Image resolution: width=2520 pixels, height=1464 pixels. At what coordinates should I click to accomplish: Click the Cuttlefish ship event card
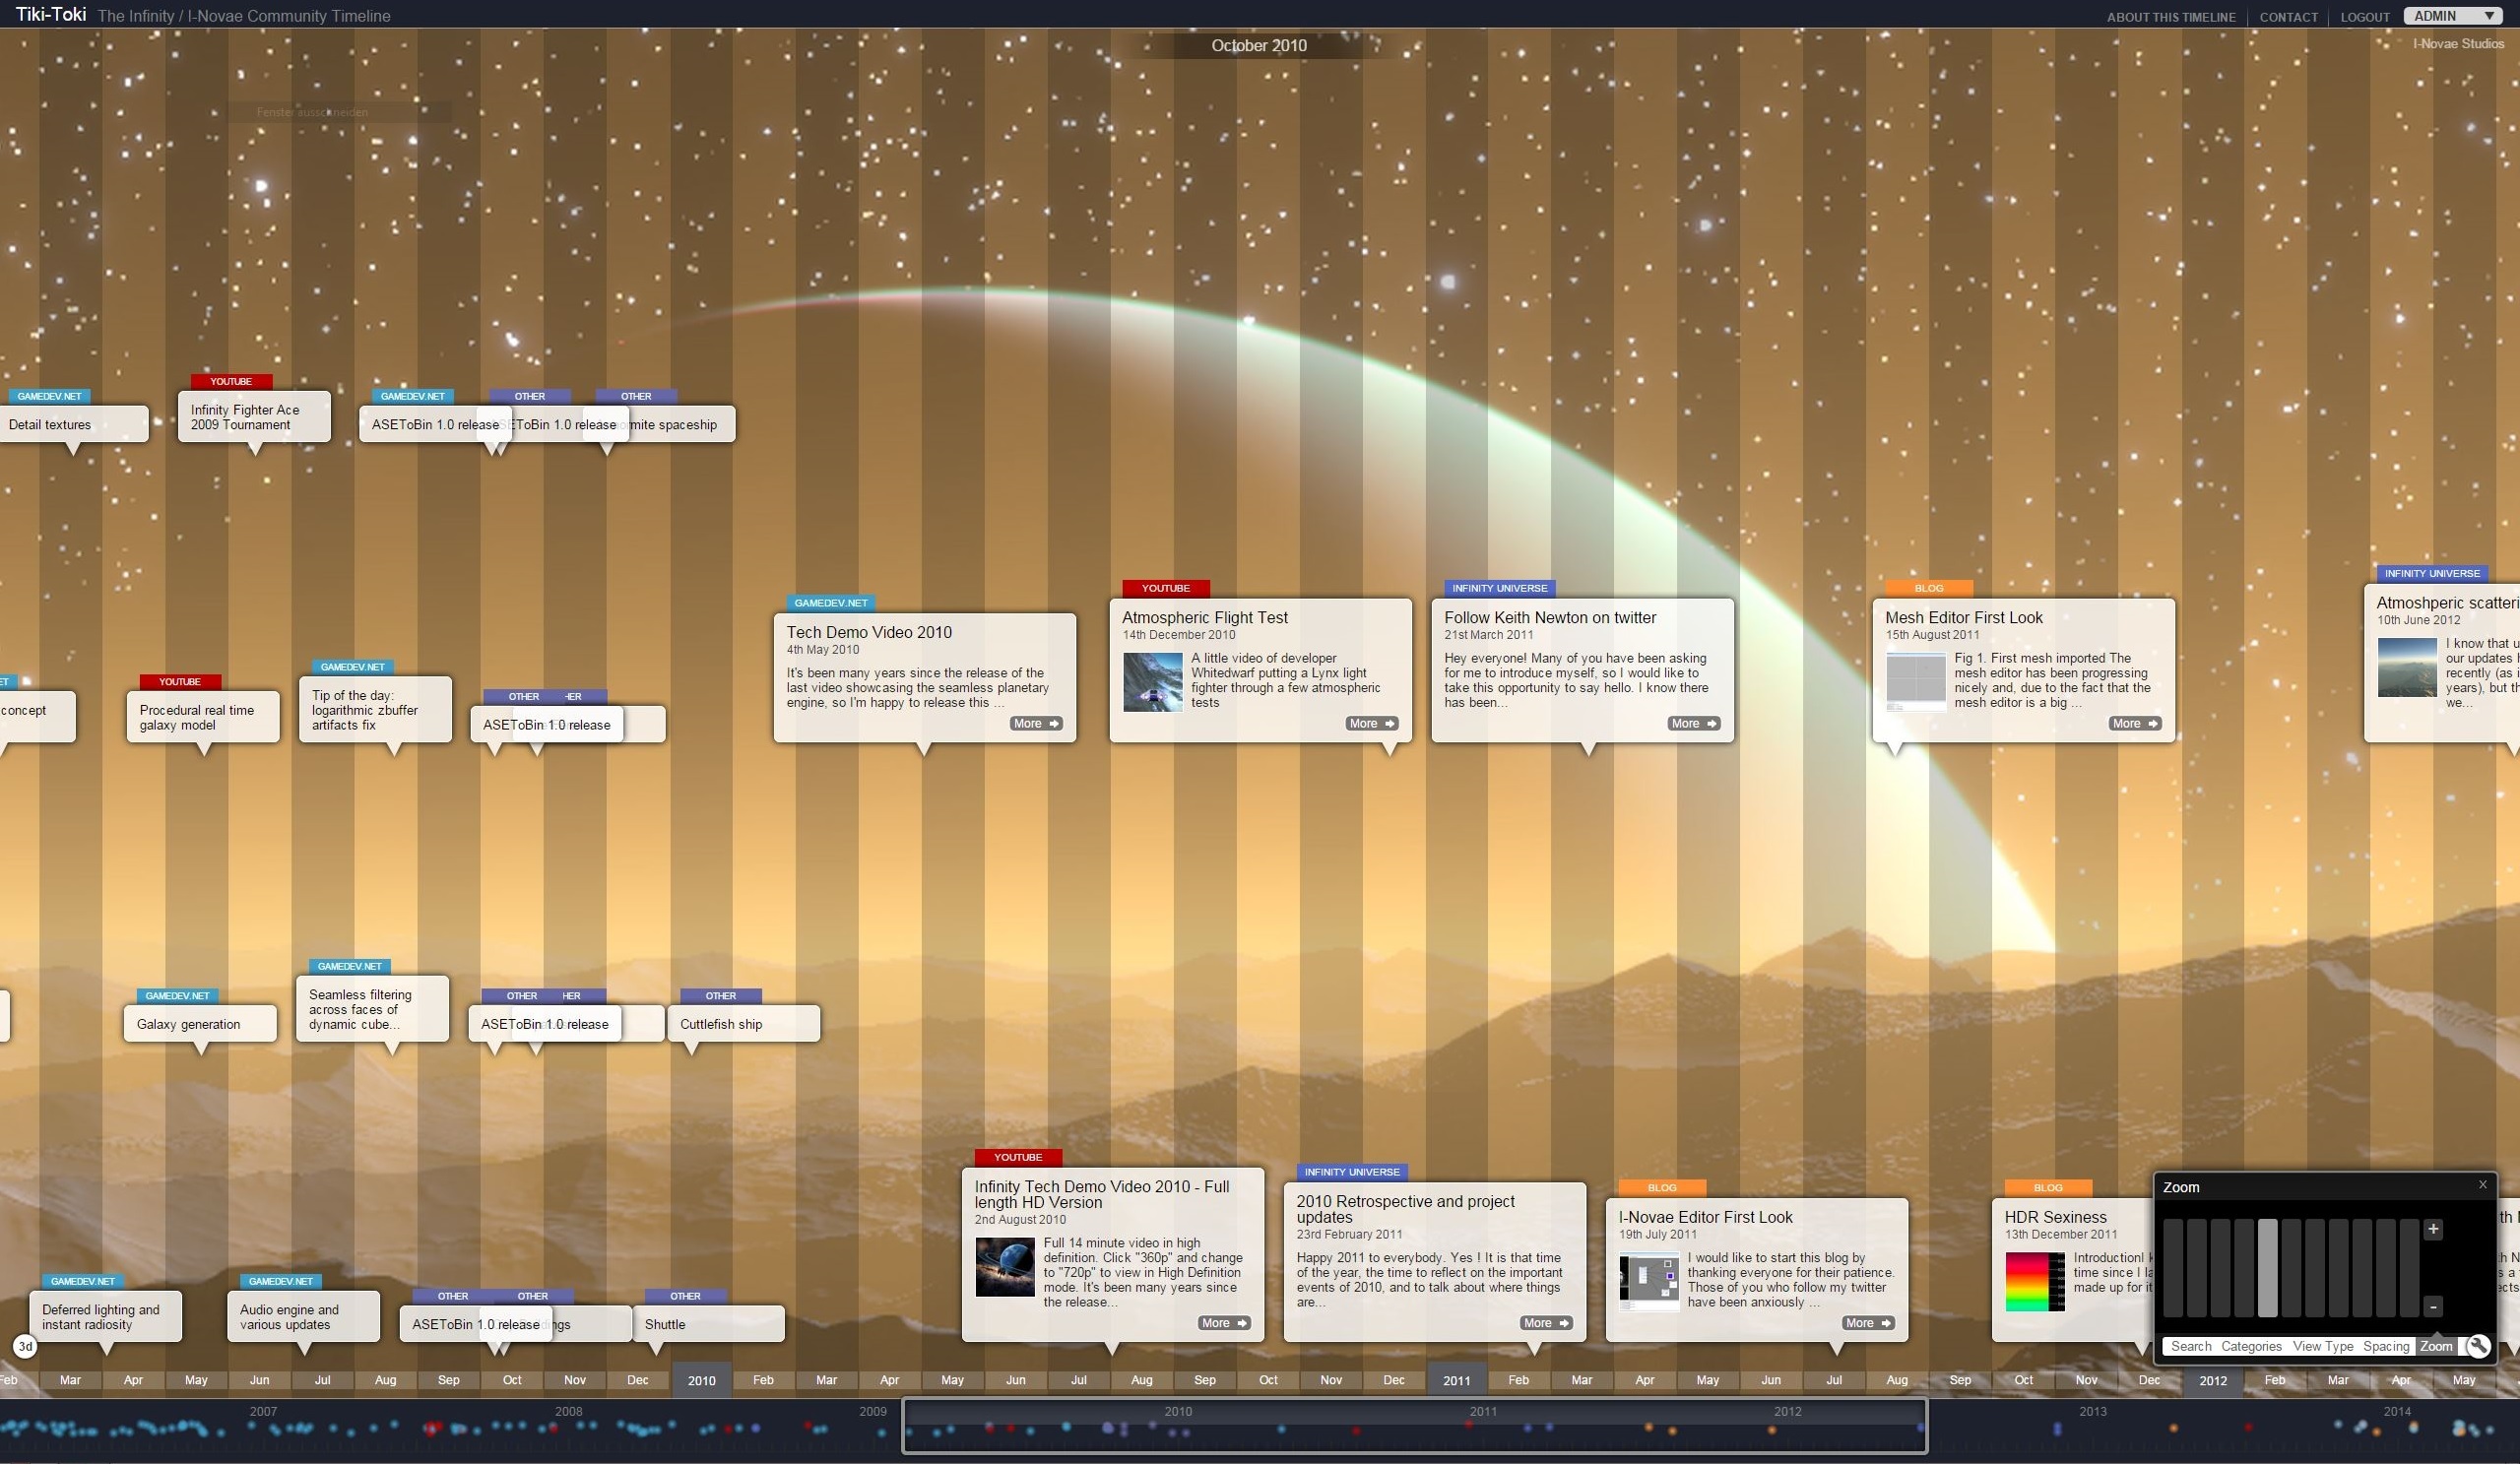click(743, 1024)
